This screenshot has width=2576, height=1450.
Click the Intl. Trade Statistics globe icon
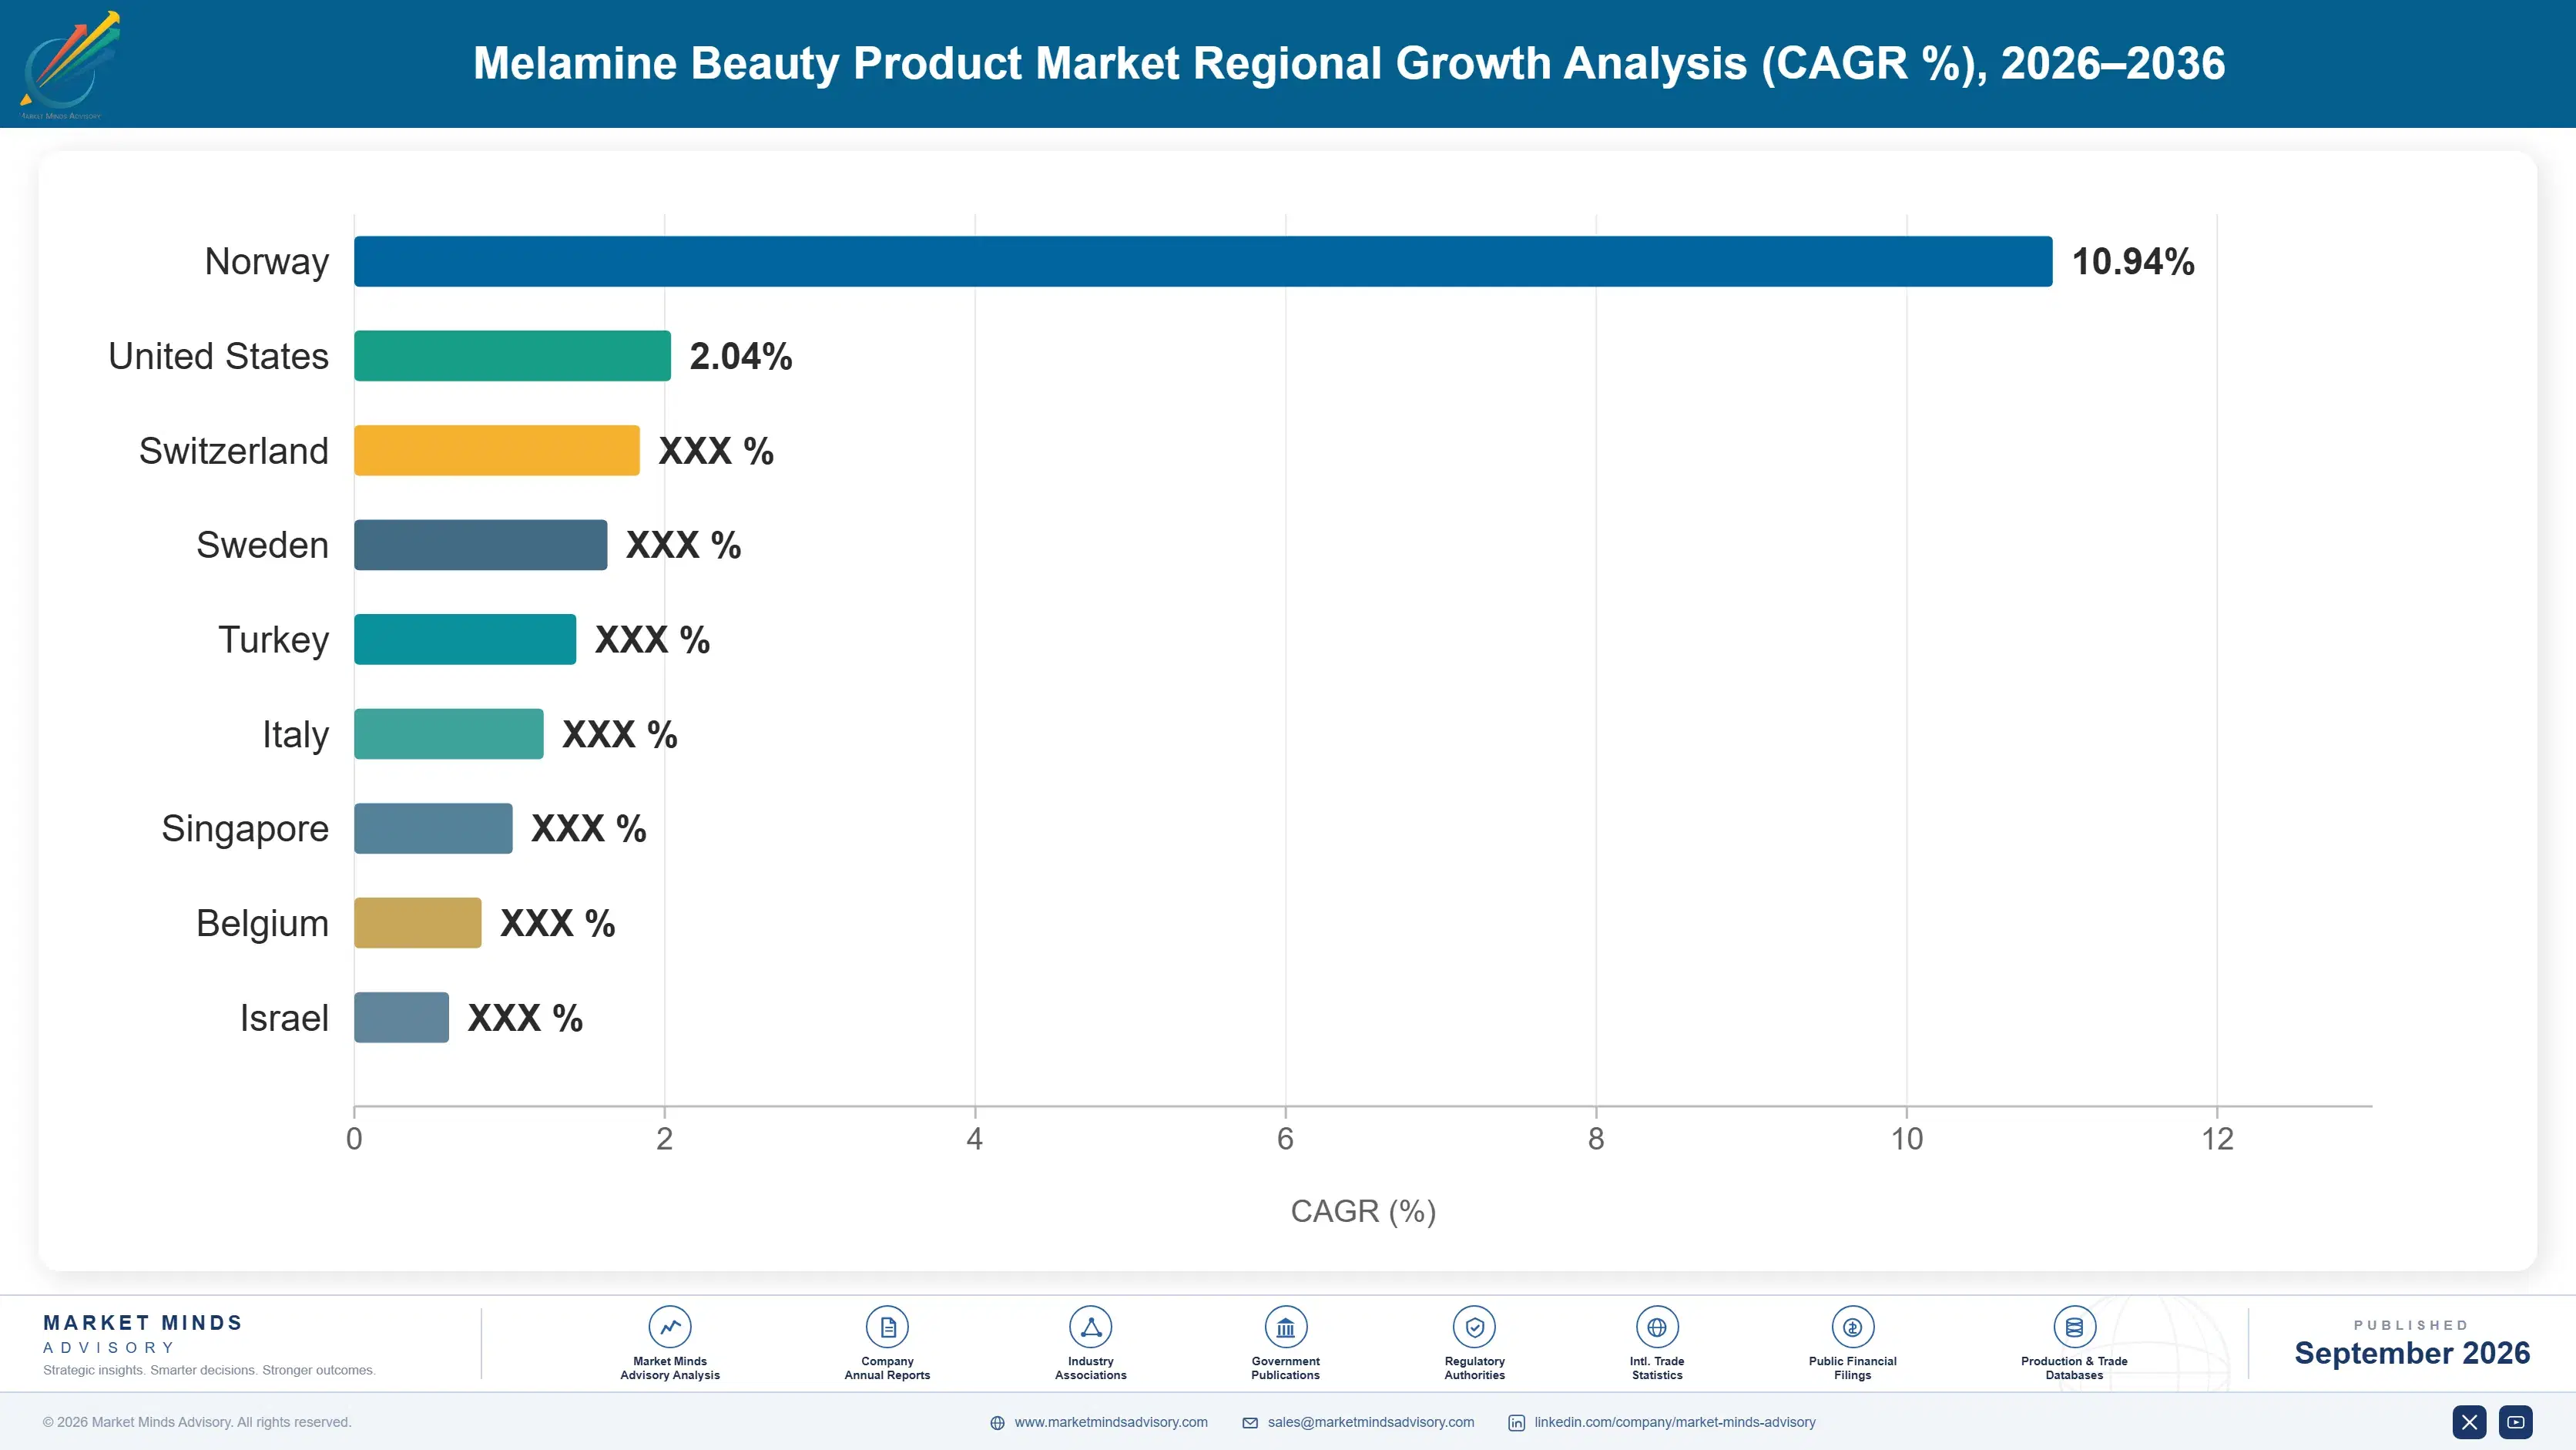[1657, 1327]
